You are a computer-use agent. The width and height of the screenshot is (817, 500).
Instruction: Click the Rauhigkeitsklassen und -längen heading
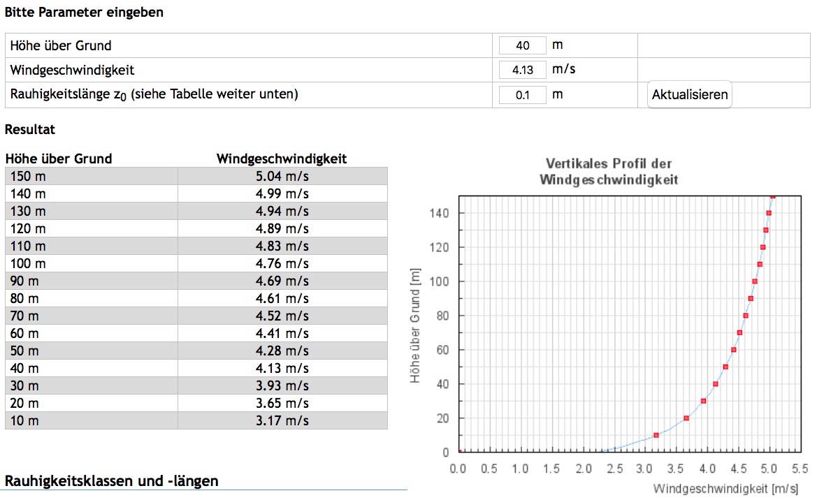pyautogui.click(x=112, y=480)
